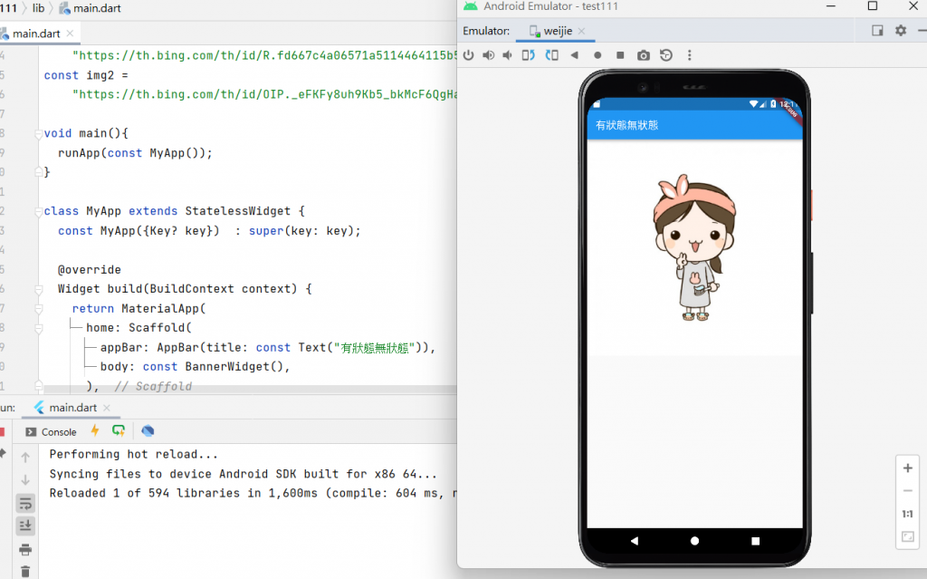Click @override annotation in code
Image resolution: width=927 pixels, height=579 pixels.
click(x=90, y=269)
